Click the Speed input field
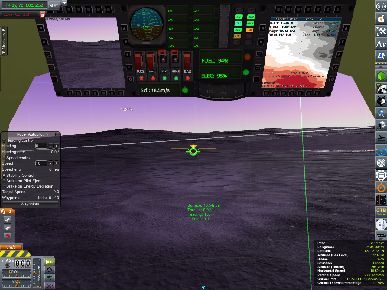The width and height of the screenshot is (387, 290). pyautogui.click(x=41, y=163)
